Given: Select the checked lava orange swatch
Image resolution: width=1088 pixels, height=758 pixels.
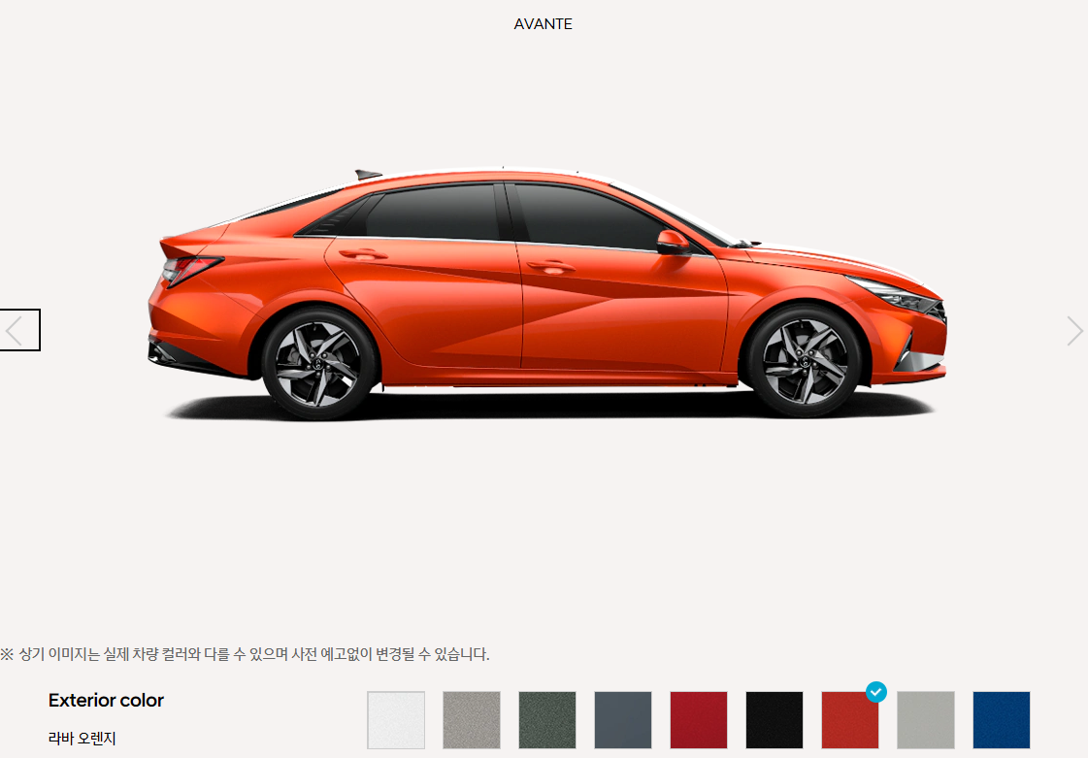Looking at the screenshot, I should (x=849, y=720).
